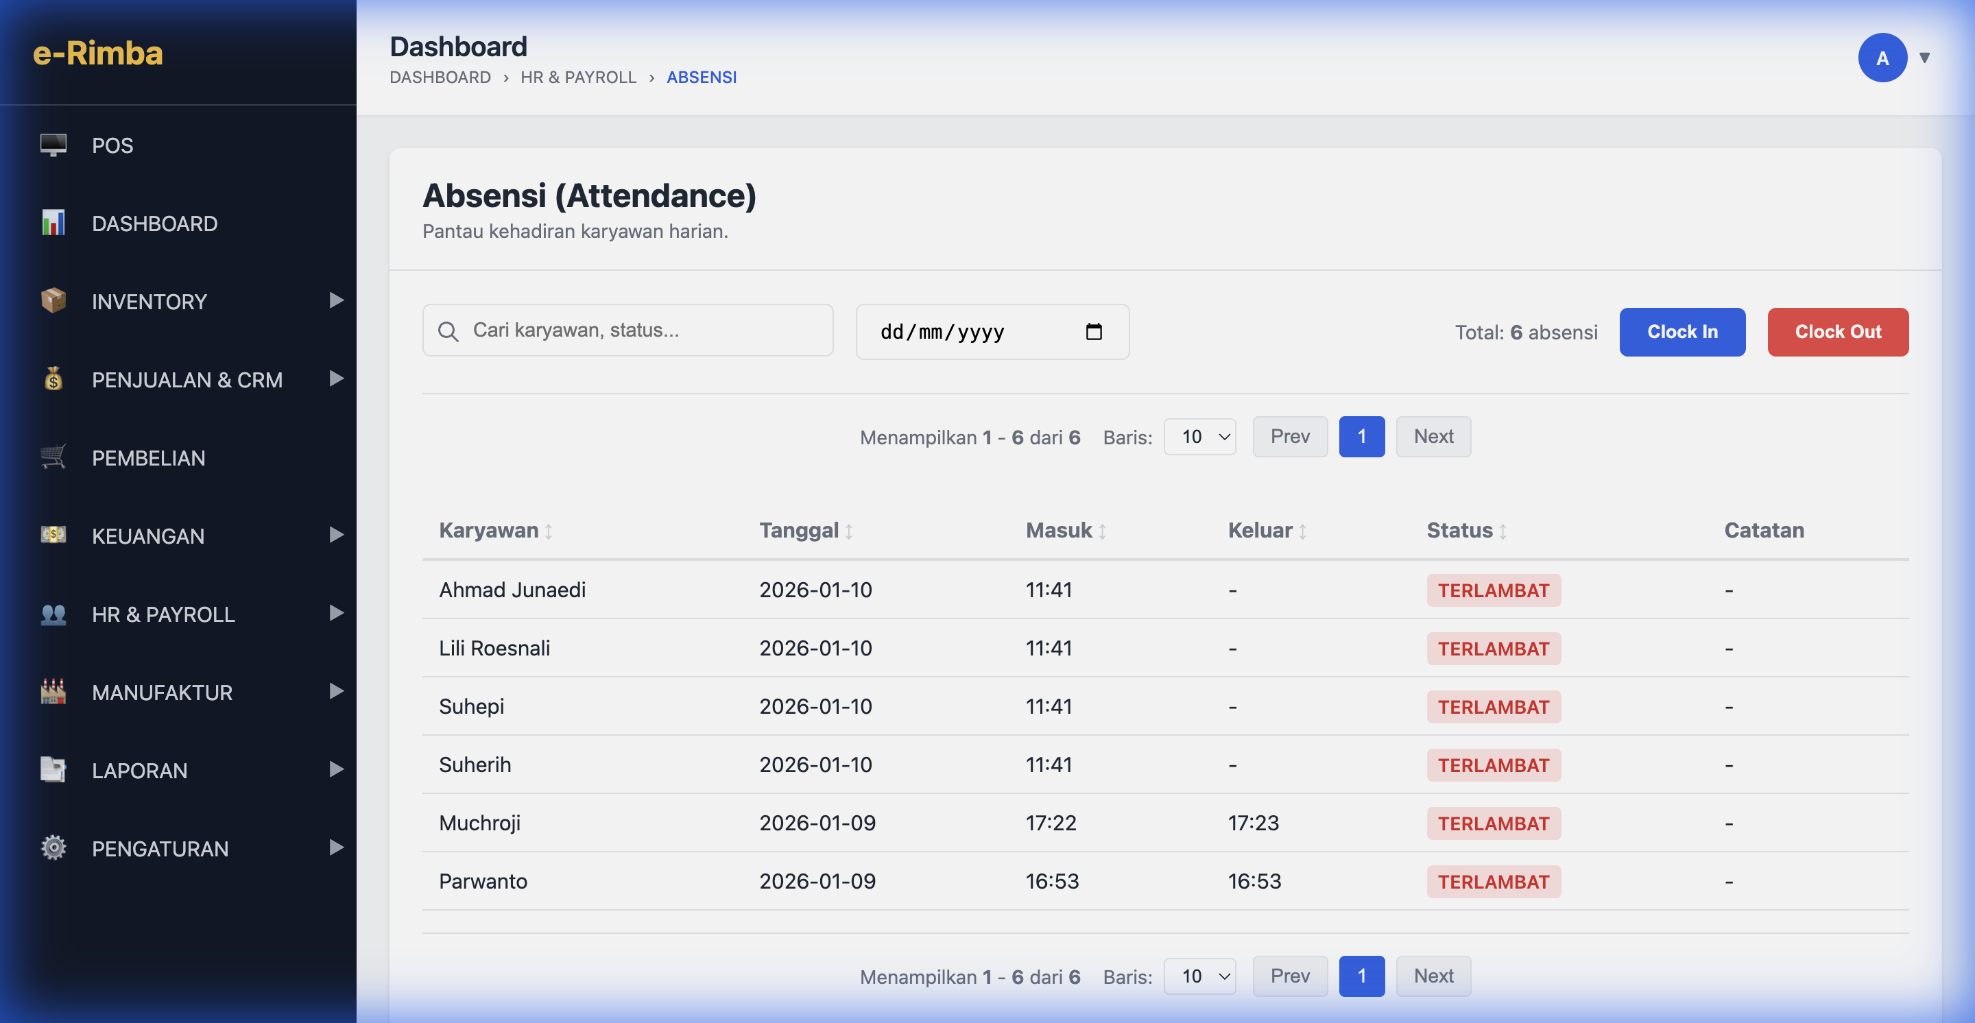Select the Pembelian shopping cart icon
Image resolution: width=1975 pixels, height=1023 pixels.
(x=52, y=457)
